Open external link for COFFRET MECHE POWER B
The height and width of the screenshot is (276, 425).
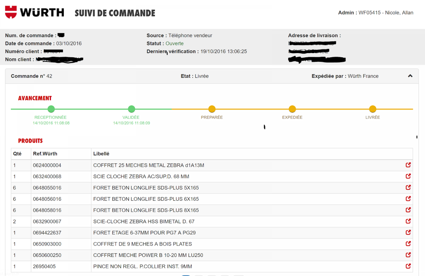(x=408, y=255)
